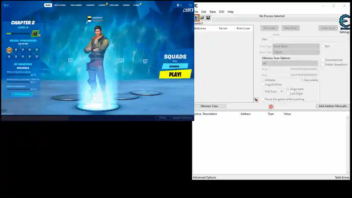Viewport: 352px width, 198px height.
Task: Switch to the Battle Pass tab
Action: pos(60,5)
